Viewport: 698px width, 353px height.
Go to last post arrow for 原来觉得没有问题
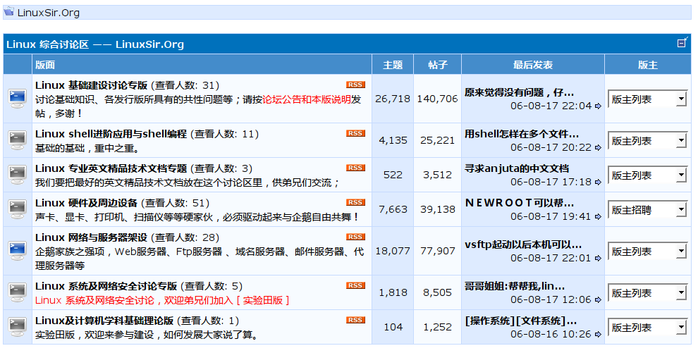coord(598,106)
